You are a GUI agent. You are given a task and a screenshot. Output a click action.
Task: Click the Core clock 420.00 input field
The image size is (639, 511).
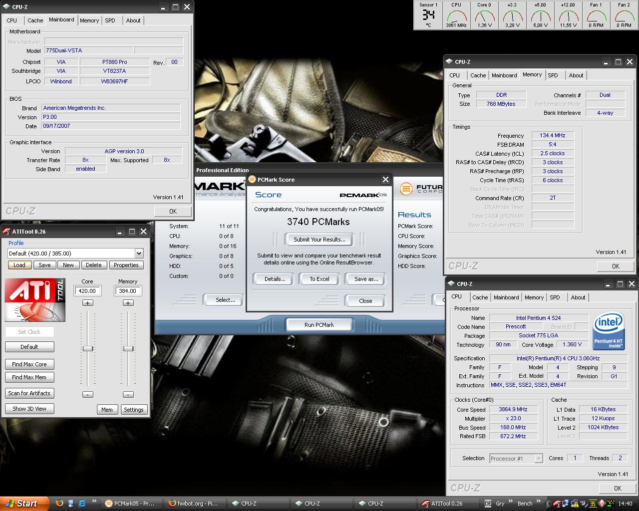(87, 291)
